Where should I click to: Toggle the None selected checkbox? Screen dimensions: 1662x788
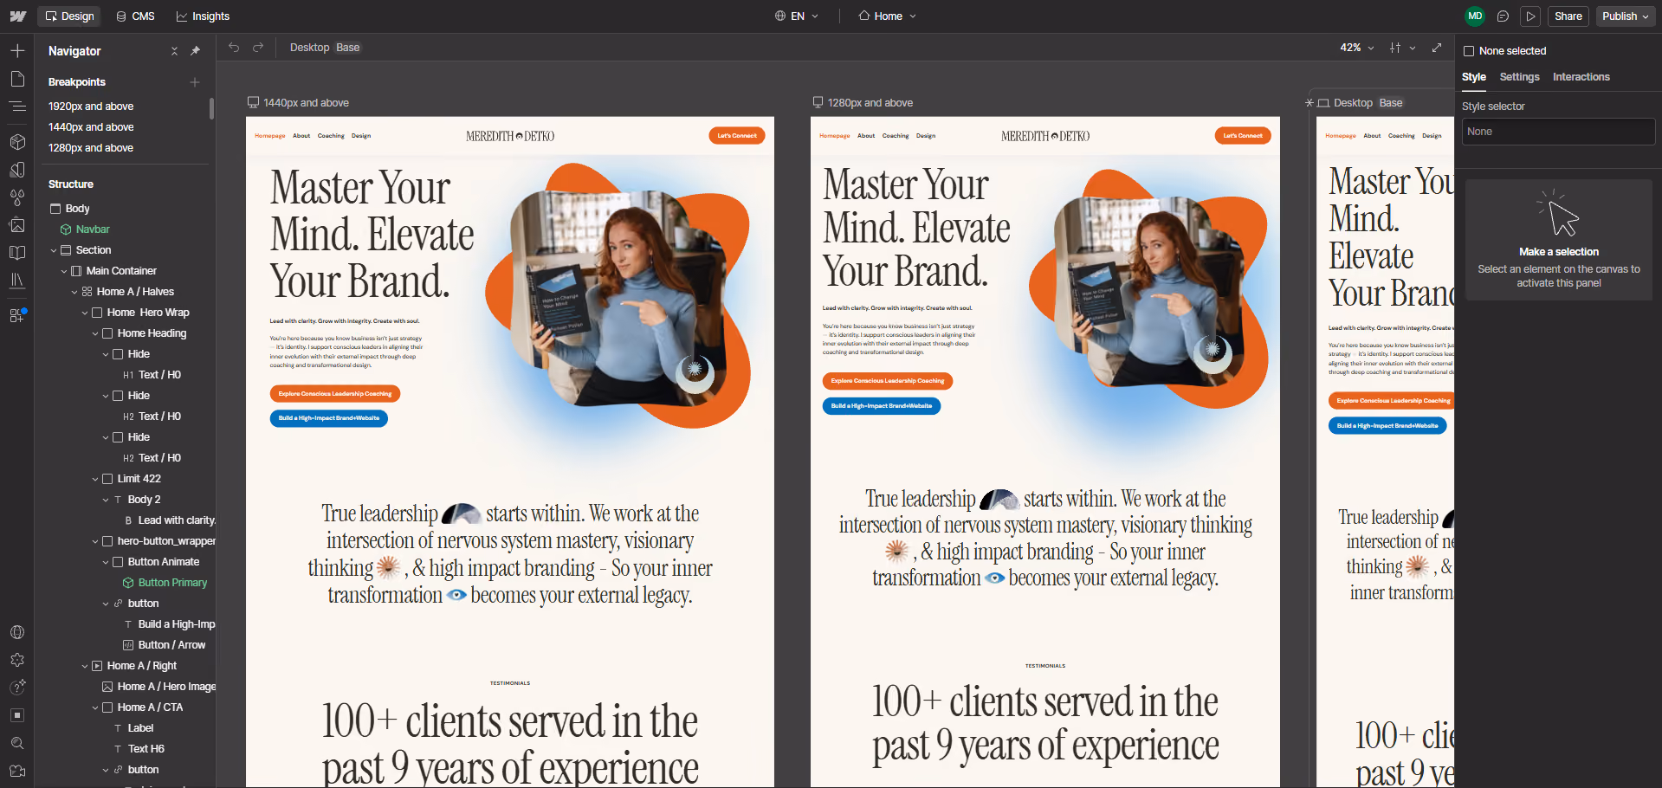[x=1469, y=51]
